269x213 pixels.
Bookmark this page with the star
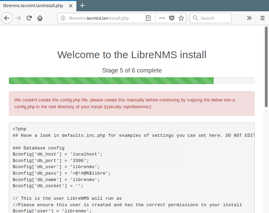181,18
